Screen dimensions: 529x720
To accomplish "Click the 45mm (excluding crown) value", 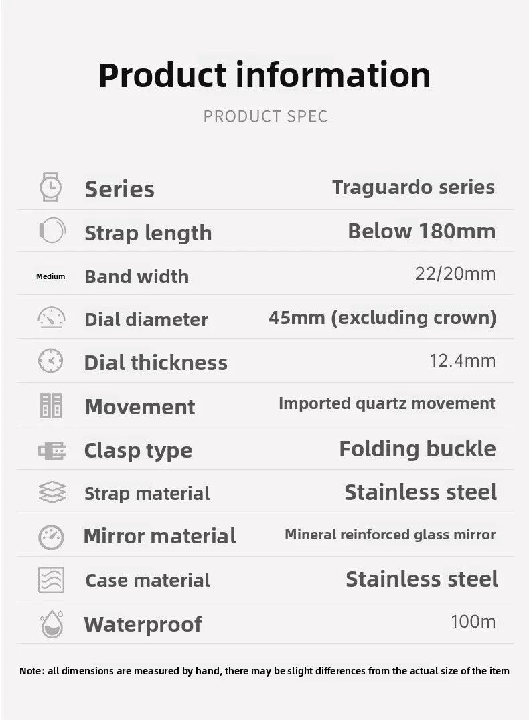I will [x=383, y=318].
